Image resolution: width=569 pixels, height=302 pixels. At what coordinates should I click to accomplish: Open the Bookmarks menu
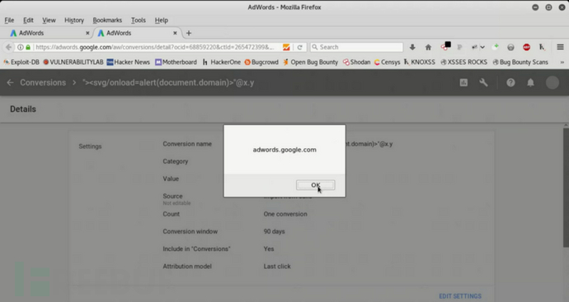[107, 21]
